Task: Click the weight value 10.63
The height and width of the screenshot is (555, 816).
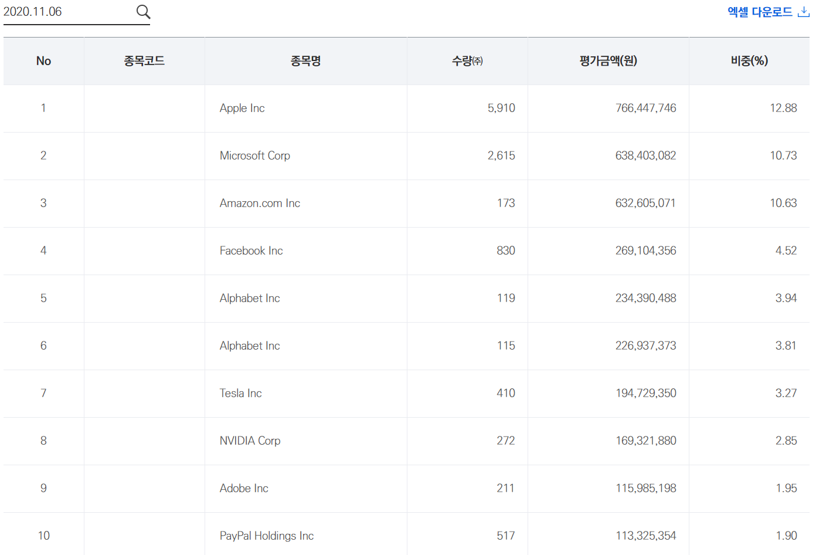Action: pos(783,203)
